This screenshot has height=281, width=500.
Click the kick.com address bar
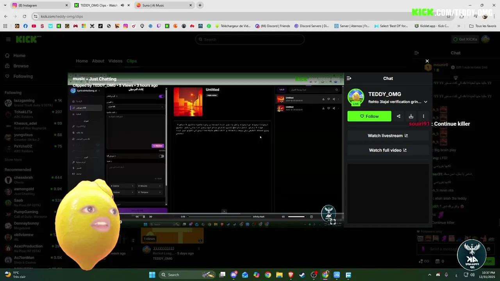point(234,16)
